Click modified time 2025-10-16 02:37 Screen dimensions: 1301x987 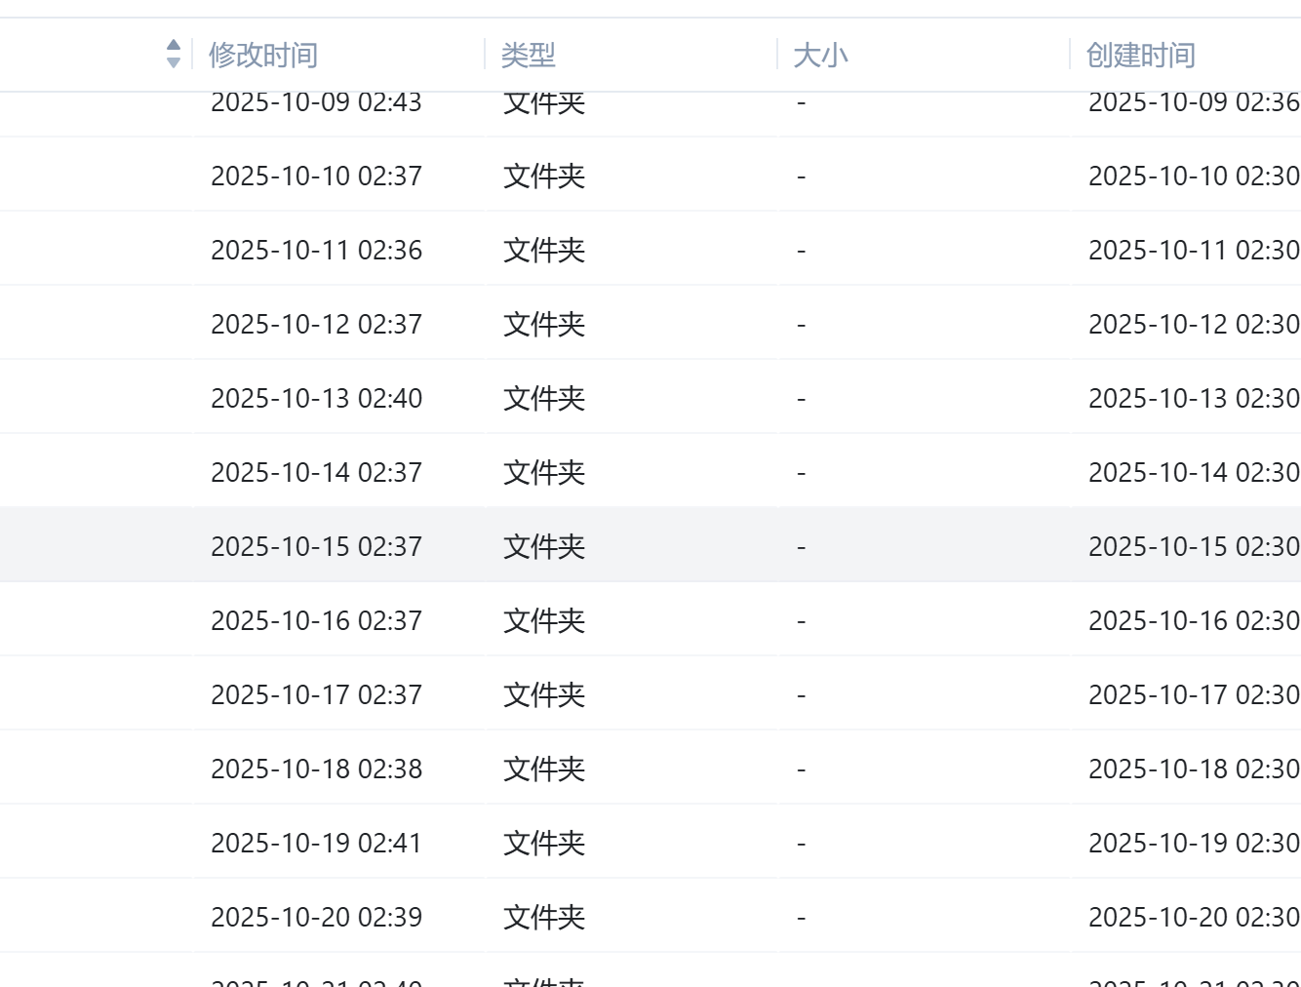click(x=316, y=620)
